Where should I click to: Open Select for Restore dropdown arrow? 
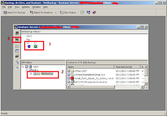(x=56, y=13)
